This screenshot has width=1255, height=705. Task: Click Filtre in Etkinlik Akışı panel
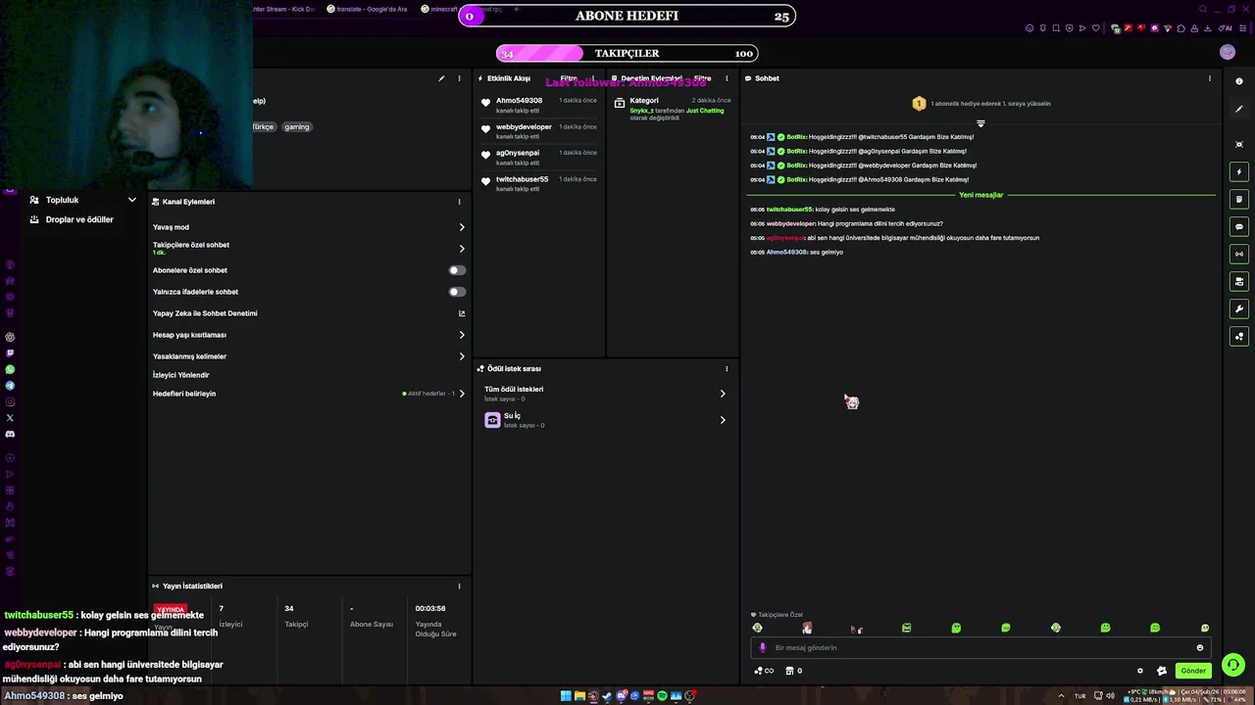click(569, 78)
